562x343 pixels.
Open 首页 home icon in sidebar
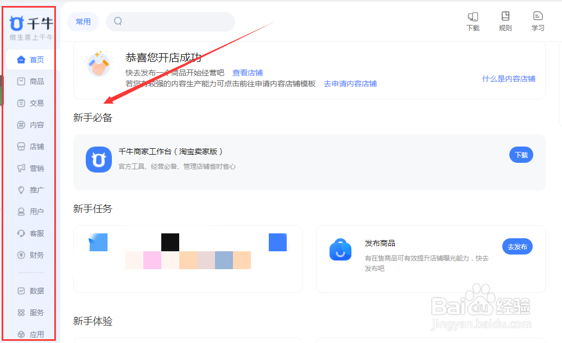[21, 60]
